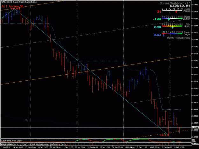199x149 pixels.
Task: Click the '1 Feb 04:00' time axis label
Action: tap(130, 147)
